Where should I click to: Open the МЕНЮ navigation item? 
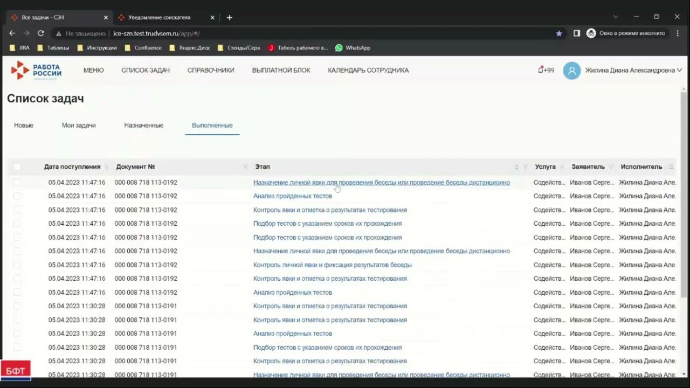tap(93, 70)
